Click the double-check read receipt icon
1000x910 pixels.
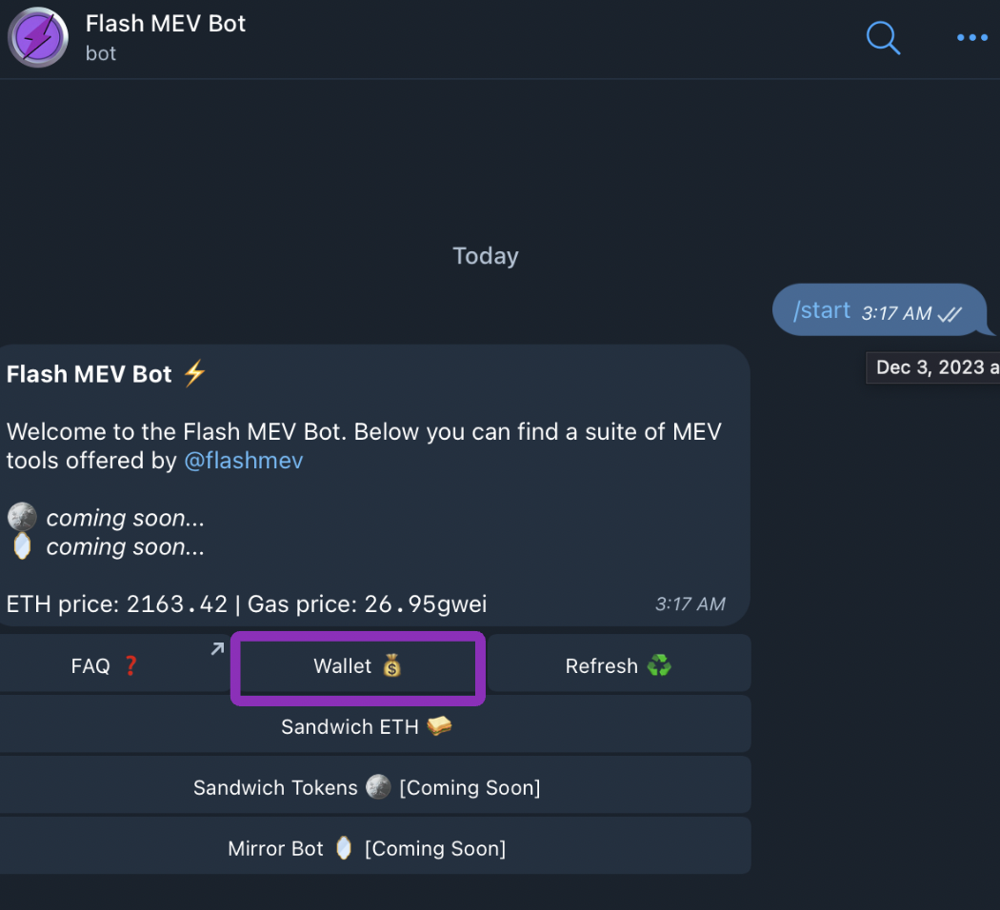click(x=950, y=313)
